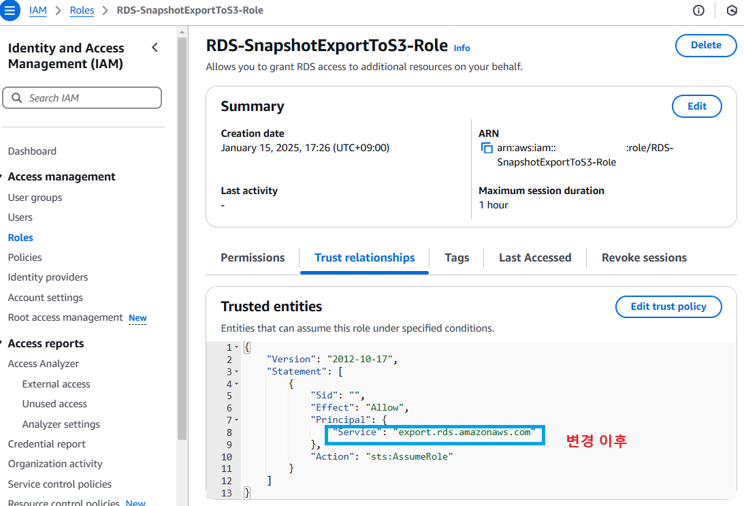Image resolution: width=744 pixels, height=506 pixels.
Task: Click the "Allow" effect value
Action: tap(385, 408)
